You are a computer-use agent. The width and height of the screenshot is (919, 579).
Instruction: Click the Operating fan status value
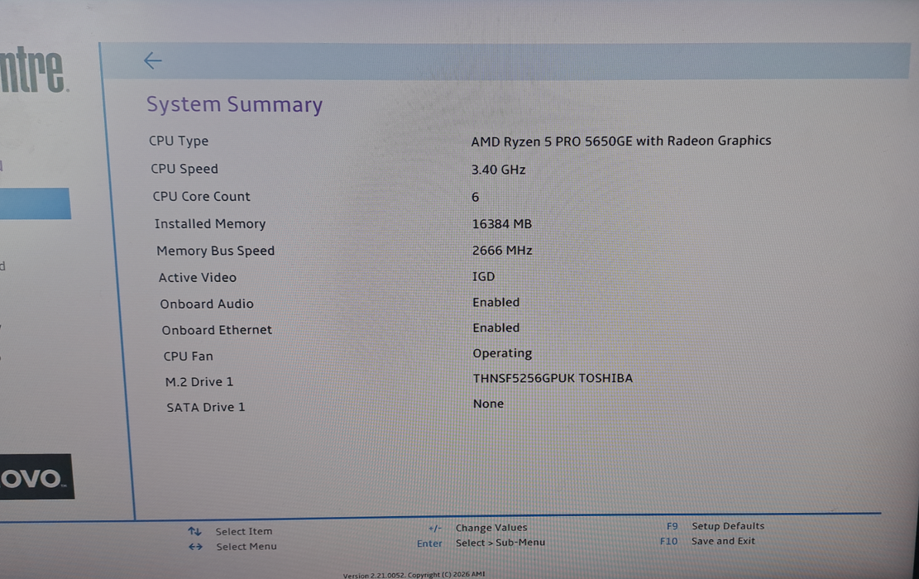[x=502, y=353]
